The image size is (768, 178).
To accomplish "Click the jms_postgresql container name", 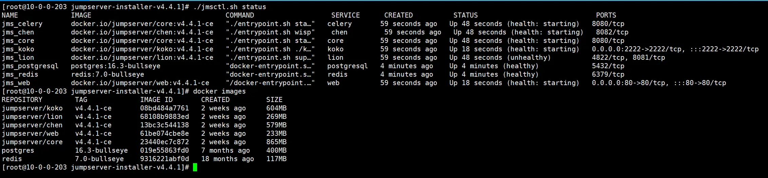I will [x=30, y=66].
